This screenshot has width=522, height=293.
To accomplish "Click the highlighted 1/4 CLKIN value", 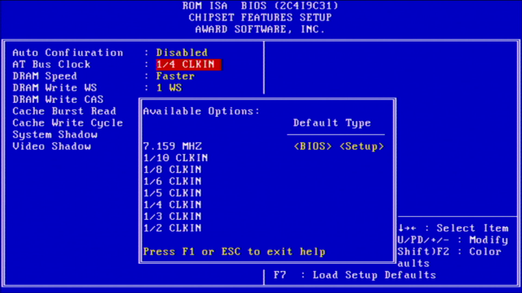I will (x=188, y=64).
